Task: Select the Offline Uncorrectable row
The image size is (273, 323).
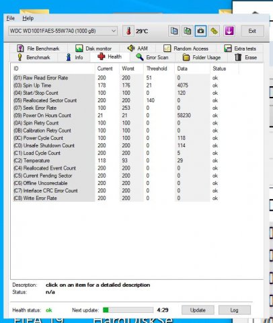Action: 126,183
